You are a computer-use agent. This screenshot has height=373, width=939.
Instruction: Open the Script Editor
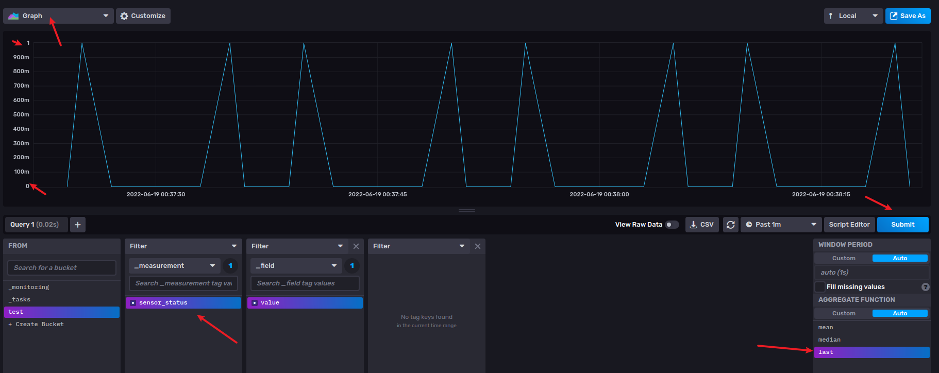click(x=849, y=225)
